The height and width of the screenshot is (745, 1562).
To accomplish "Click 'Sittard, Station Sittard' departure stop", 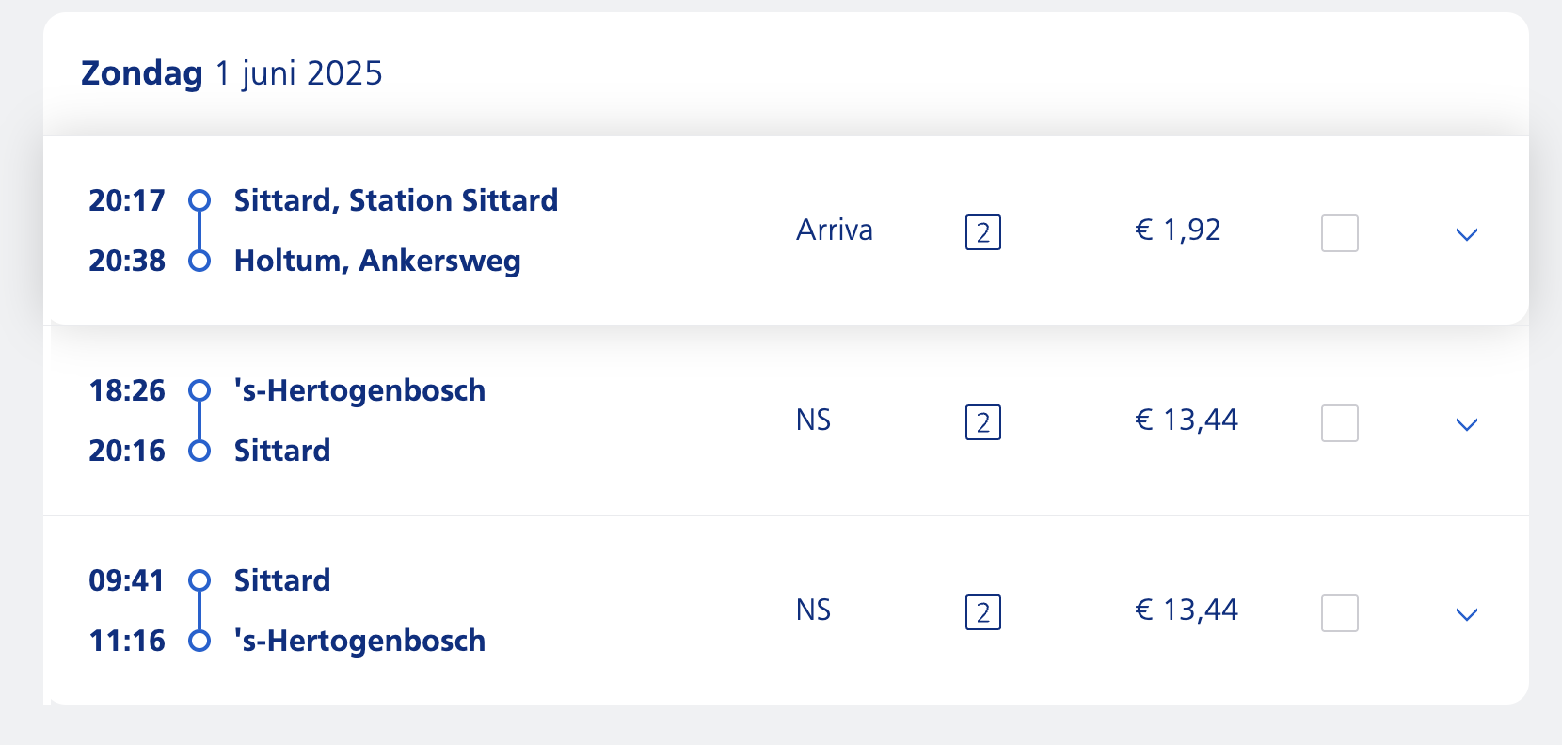I will 395,200.
